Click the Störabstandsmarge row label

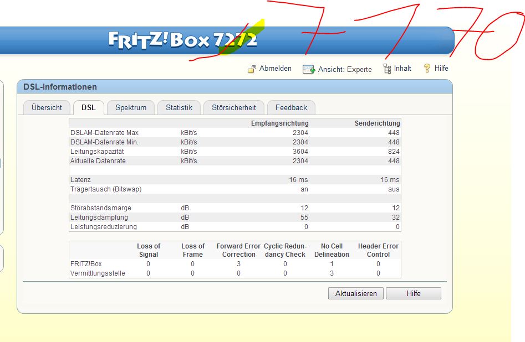pos(101,208)
